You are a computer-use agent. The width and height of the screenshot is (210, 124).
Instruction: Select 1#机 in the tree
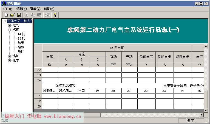(x=21, y=34)
